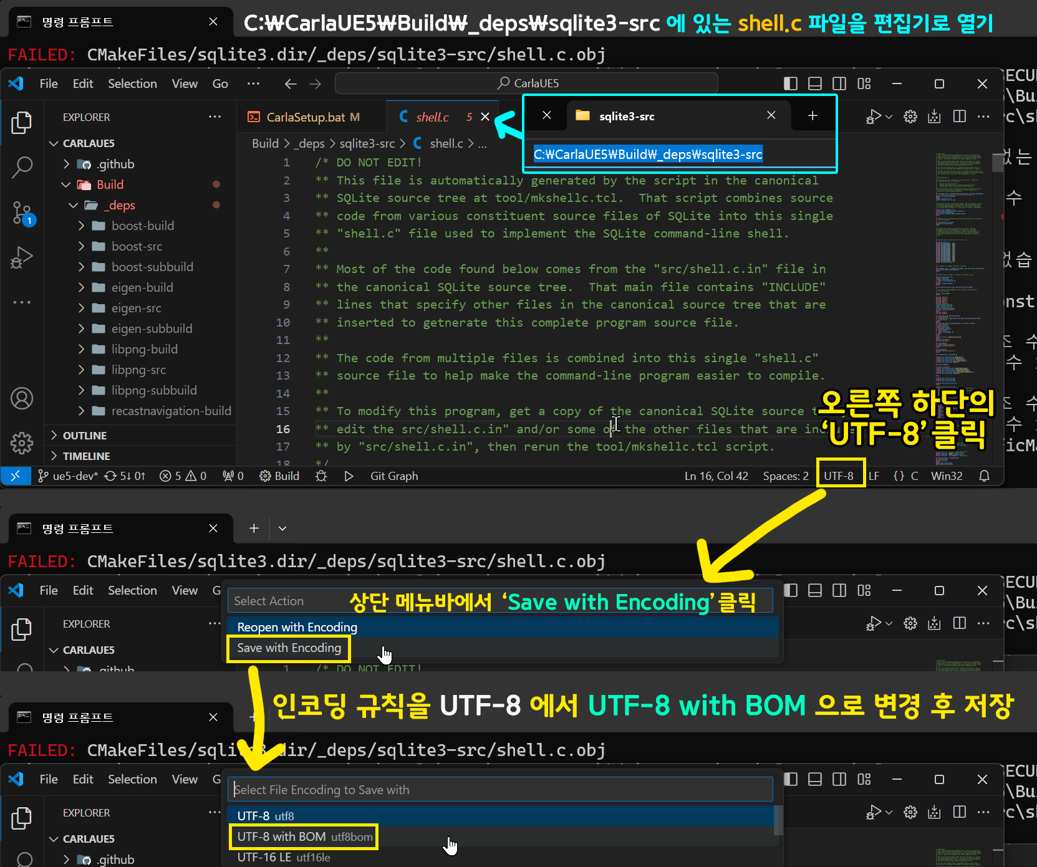Viewport: 1037px width, 867px height.
Task: Click the Build gear status bar item
Action: (x=279, y=476)
